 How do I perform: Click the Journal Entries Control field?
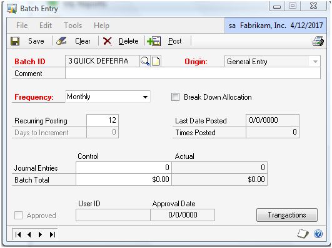(x=124, y=168)
